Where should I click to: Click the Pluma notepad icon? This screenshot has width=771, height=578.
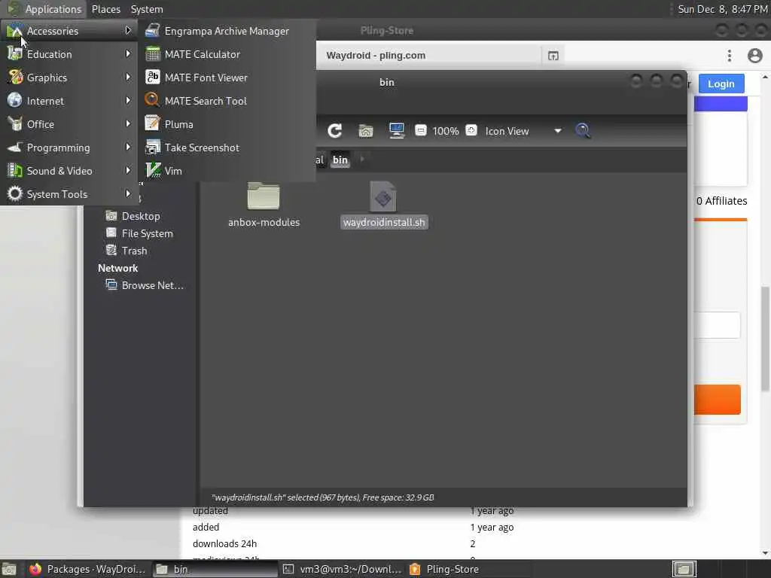152,123
